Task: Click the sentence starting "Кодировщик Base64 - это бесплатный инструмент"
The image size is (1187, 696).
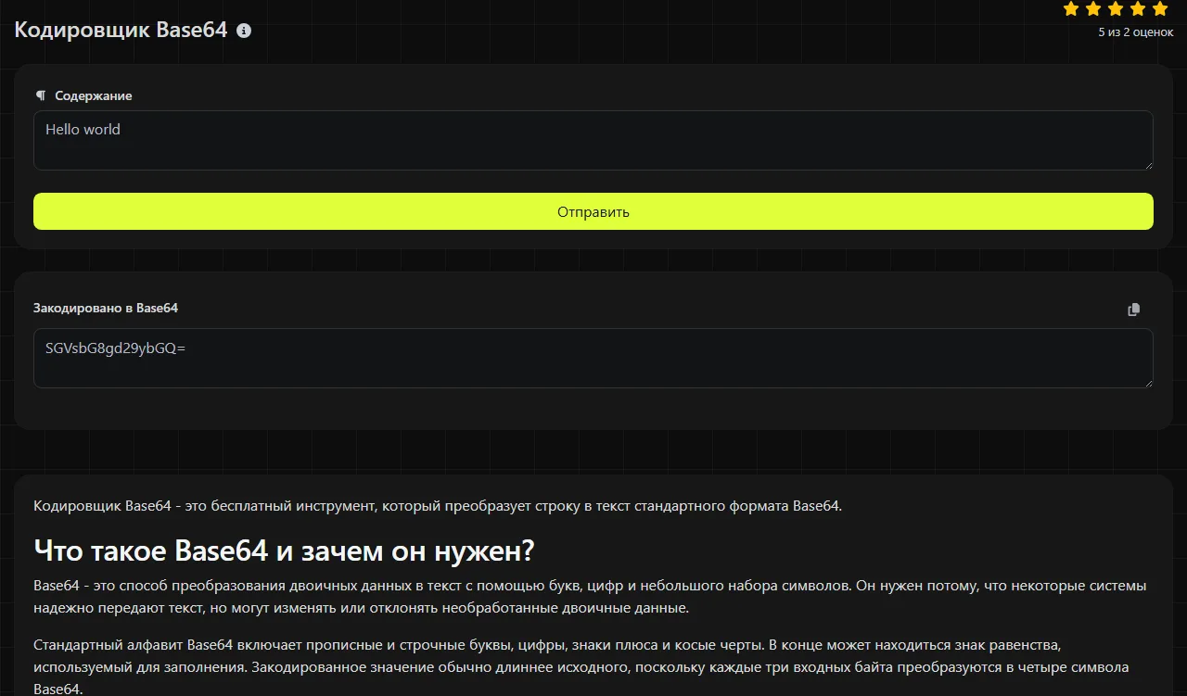Action: pos(438,506)
